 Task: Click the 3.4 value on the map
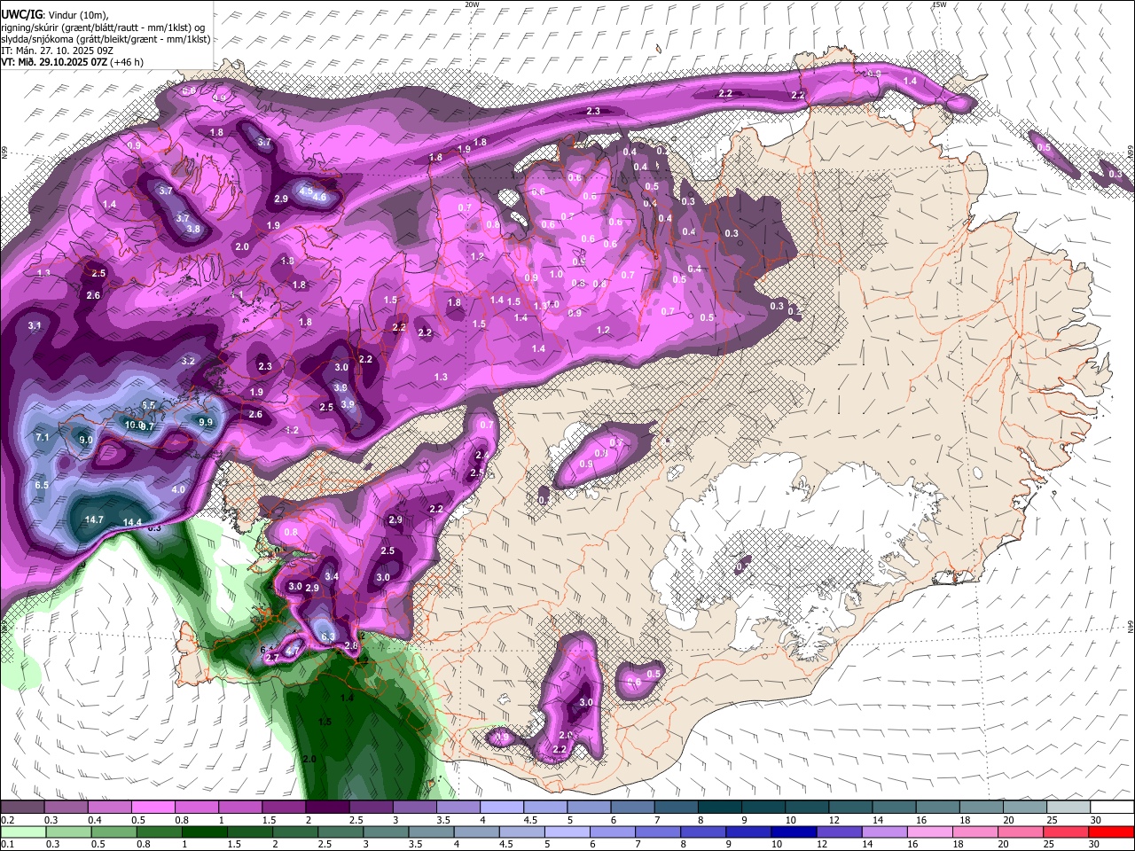point(332,576)
